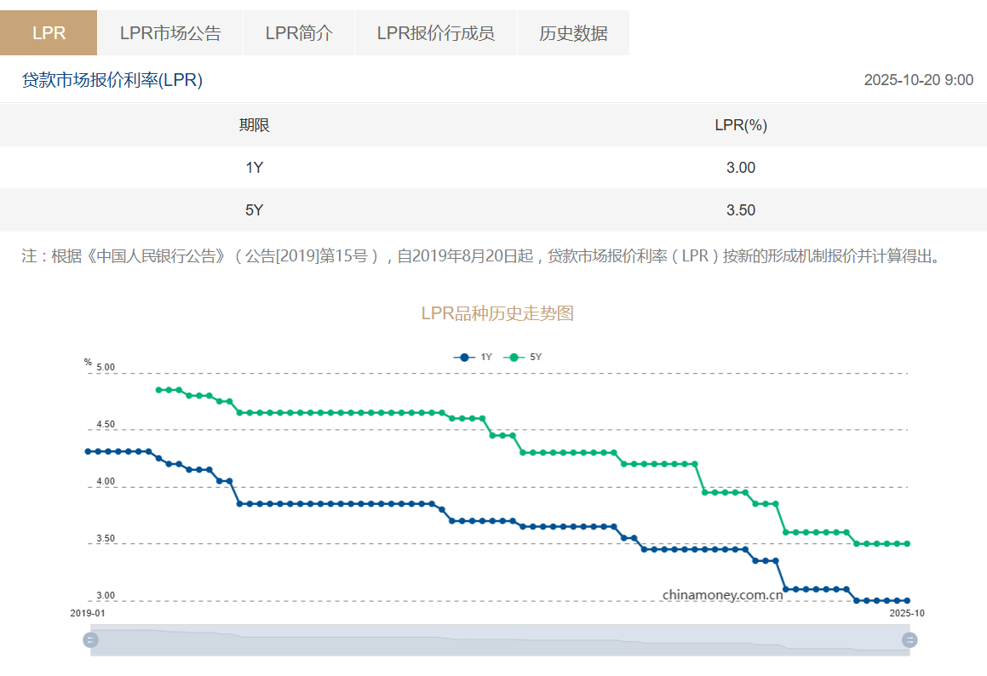Screen dimensions: 987x676
Task: Click the first green 5Y data point
Action: pyautogui.click(x=158, y=390)
